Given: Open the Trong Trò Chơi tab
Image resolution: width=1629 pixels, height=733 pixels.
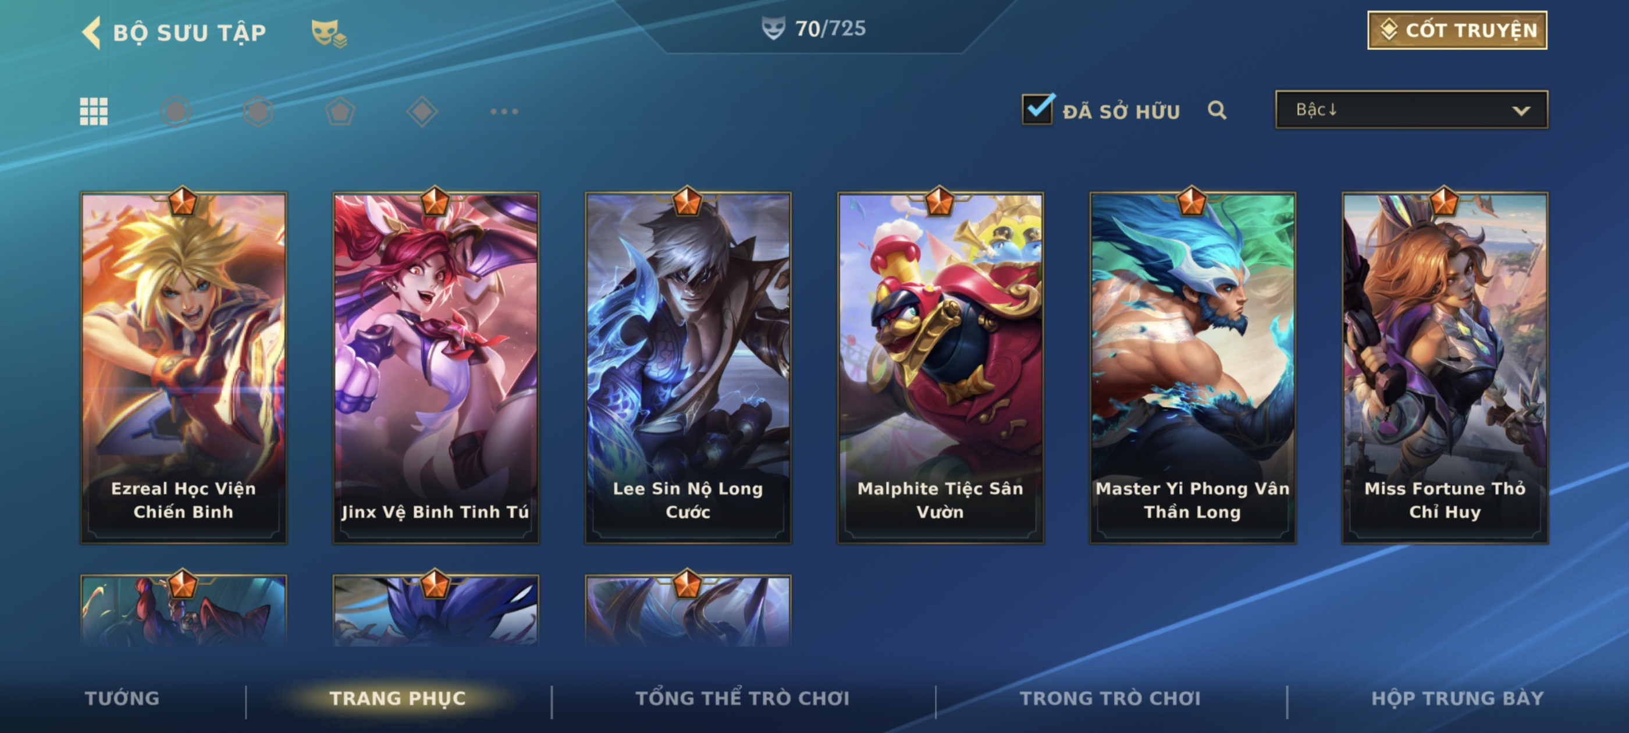Looking at the screenshot, I should (1110, 698).
